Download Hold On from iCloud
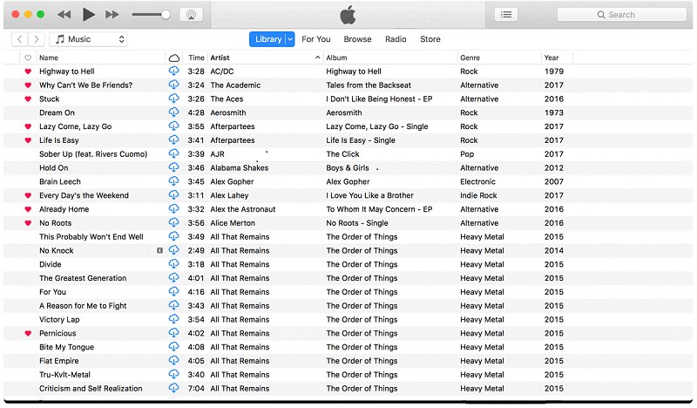The height and width of the screenshot is (408, 697). [173, 167]
